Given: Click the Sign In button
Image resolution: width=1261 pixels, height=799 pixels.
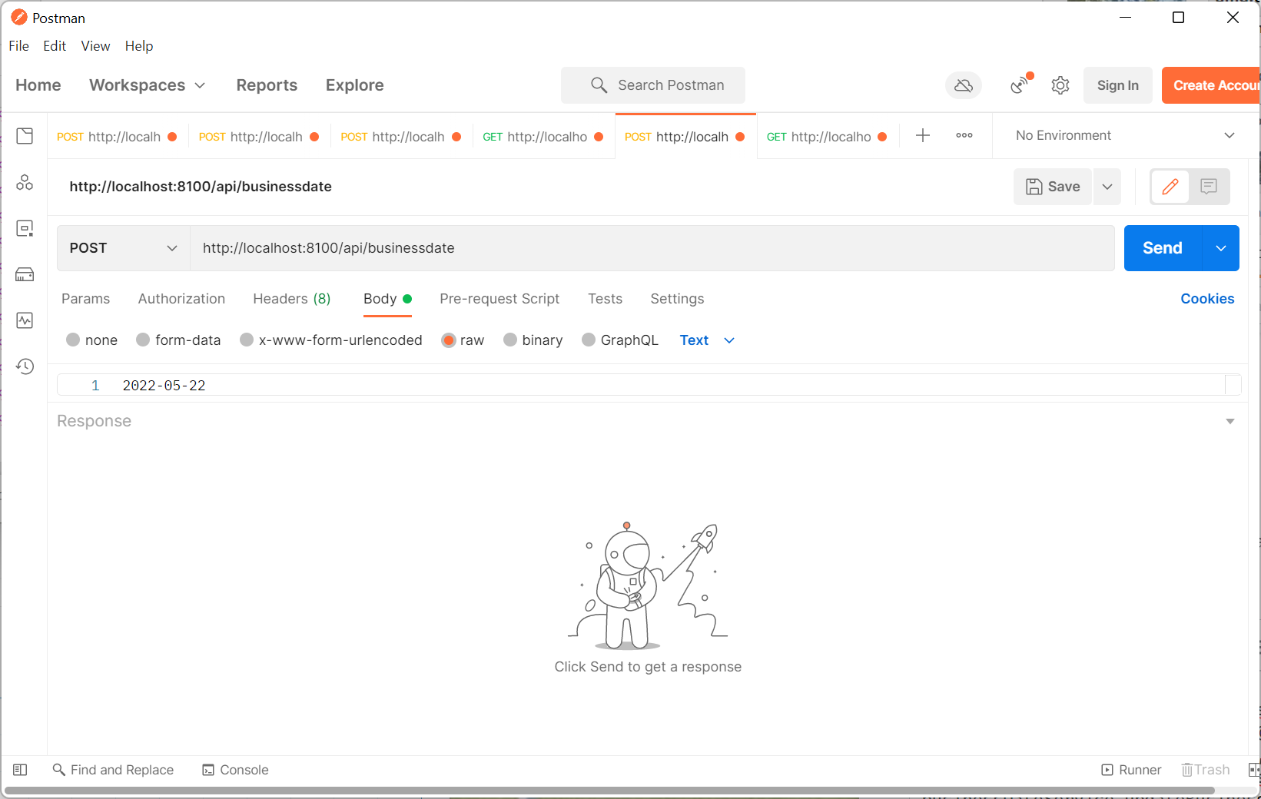Looking at the screenshot, I should tap(1118, 85).
